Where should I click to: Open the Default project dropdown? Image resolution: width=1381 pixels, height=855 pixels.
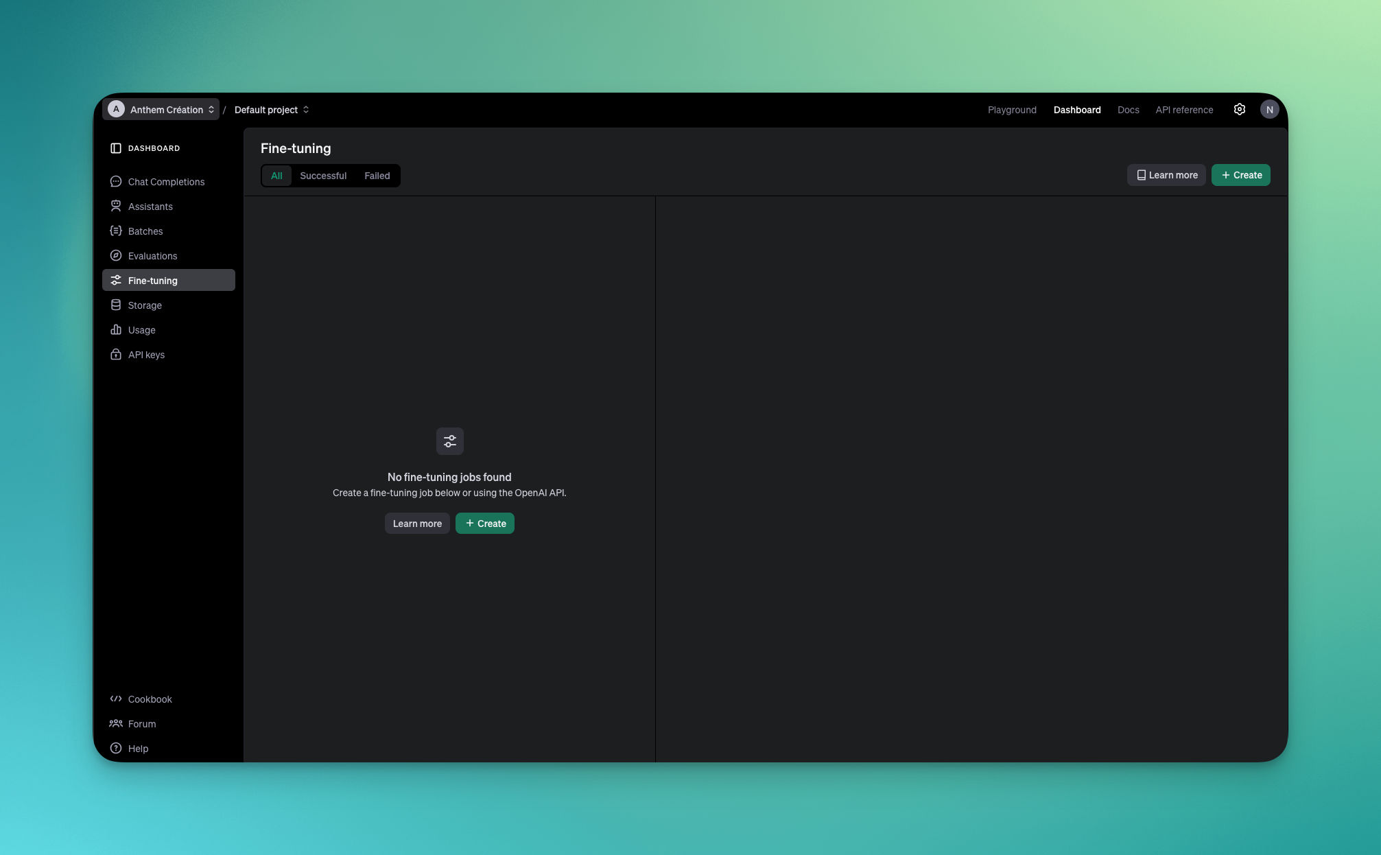(272, 110)
